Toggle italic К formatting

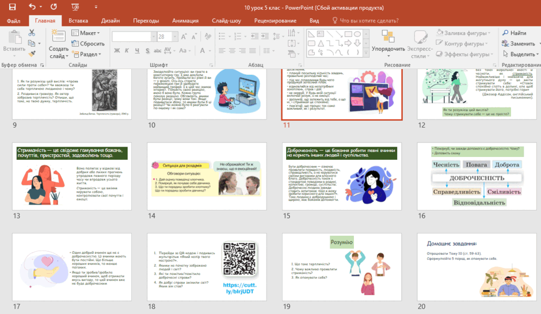tap(127, 51)
